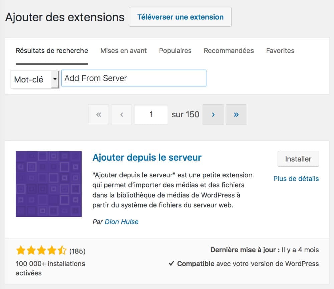Image resolution: width=334 pixels, height=289 pixels.
Task: Jump to the last page with double-arrow
Action: coord(236,114)
